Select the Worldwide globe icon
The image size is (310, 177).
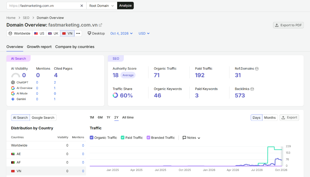point(10,33)
